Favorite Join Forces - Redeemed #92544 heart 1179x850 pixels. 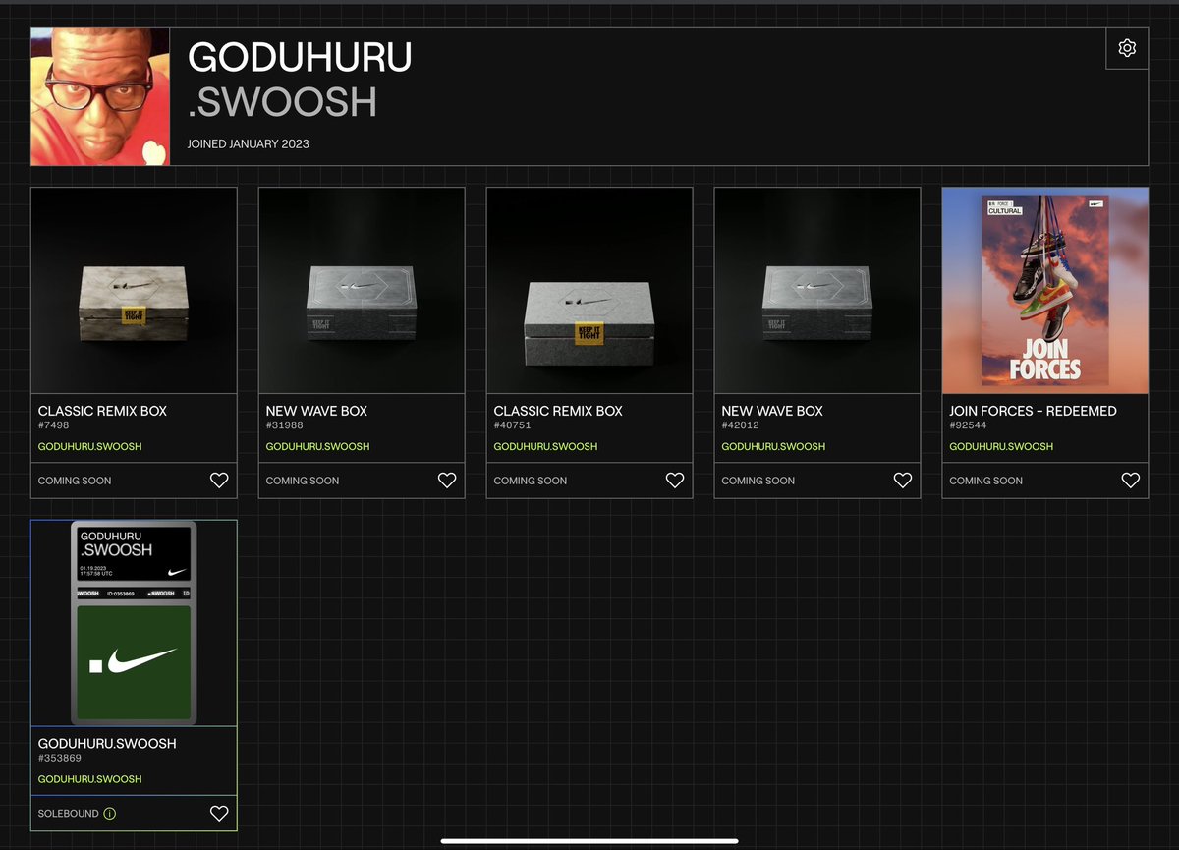click(x=1131, y=481)
